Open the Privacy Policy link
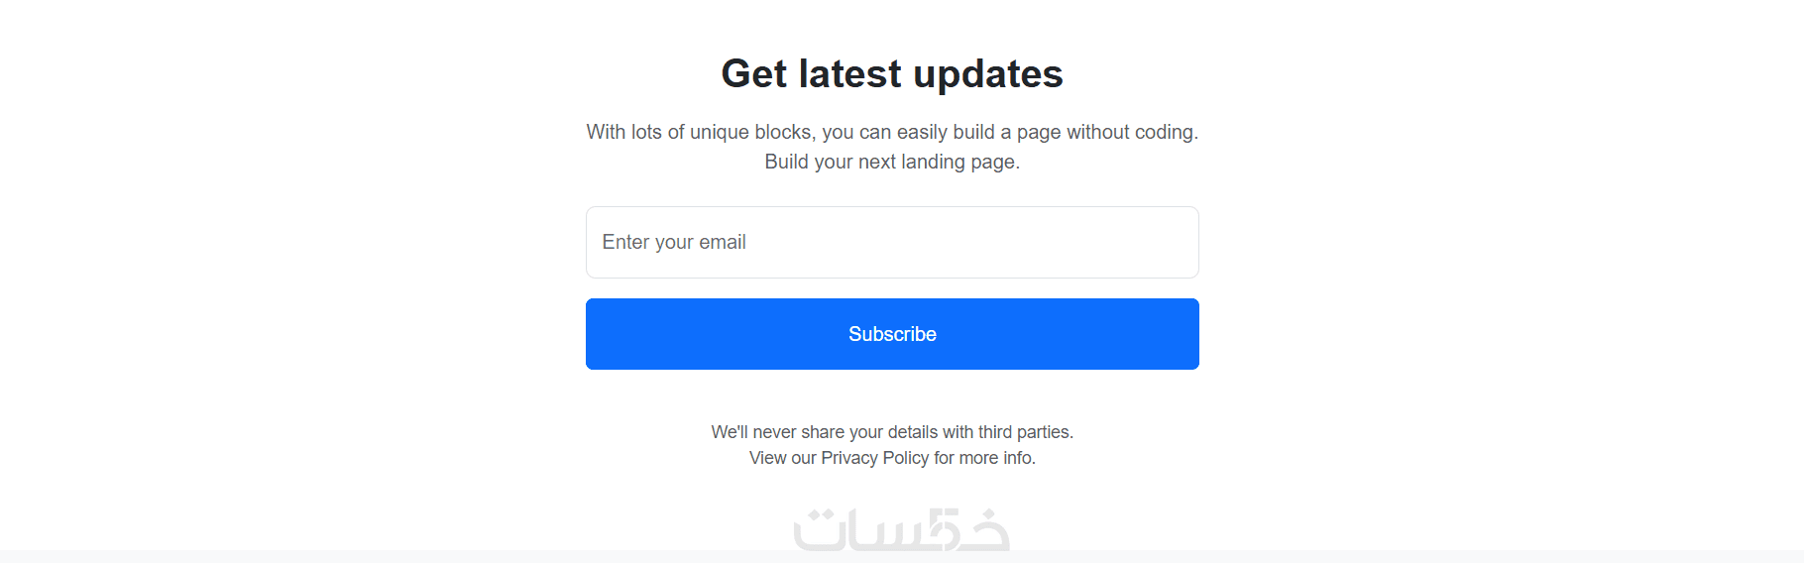This screenshot has height=563, width=1804. (x=874, y=458)
